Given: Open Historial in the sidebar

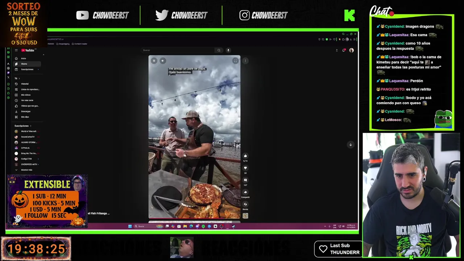Looking at the screenshot, I should pos(26,84).
